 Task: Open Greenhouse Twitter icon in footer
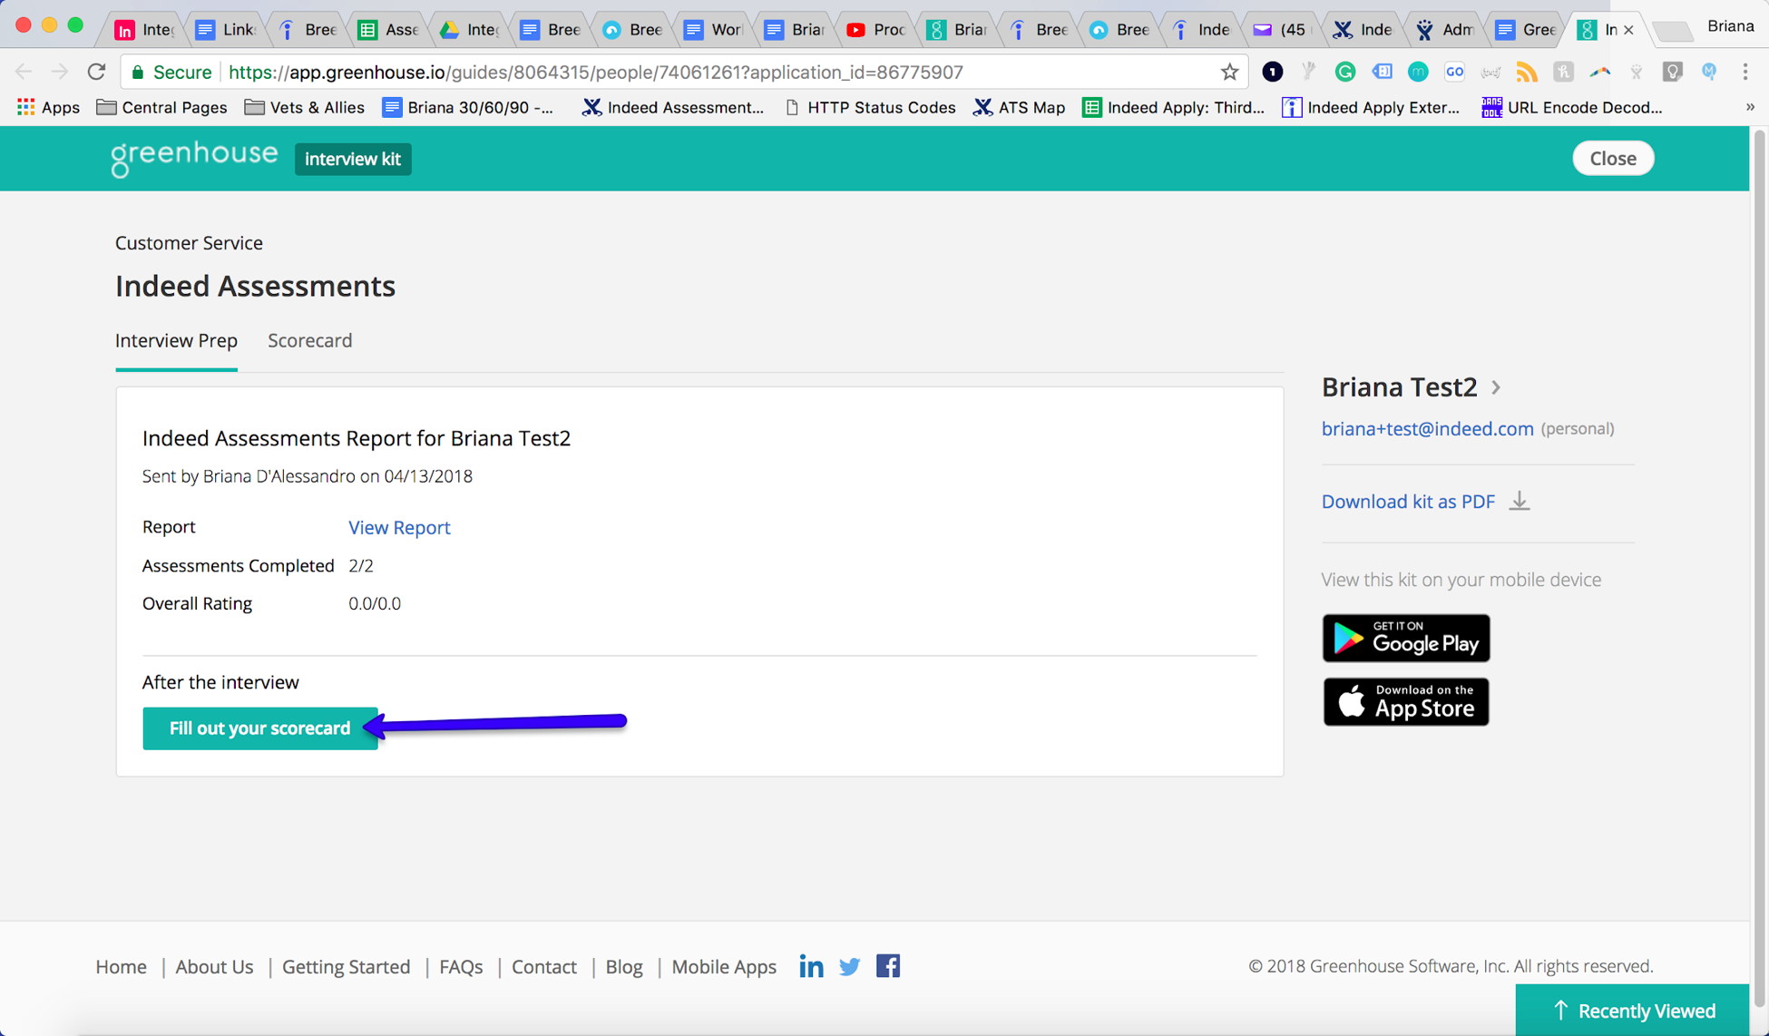click(850, 966)
